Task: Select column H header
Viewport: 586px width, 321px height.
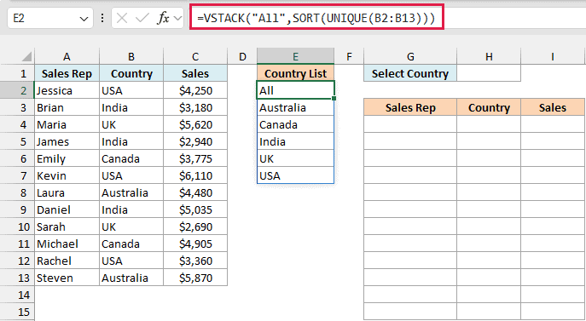Action: click(489, 57)
